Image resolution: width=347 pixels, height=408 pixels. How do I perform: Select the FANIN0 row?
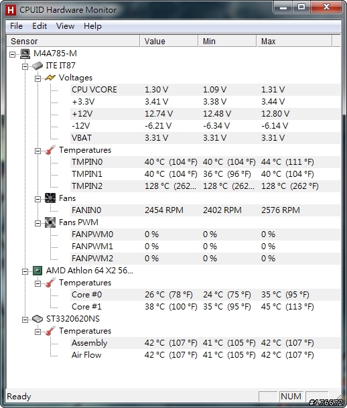[205, 210]
